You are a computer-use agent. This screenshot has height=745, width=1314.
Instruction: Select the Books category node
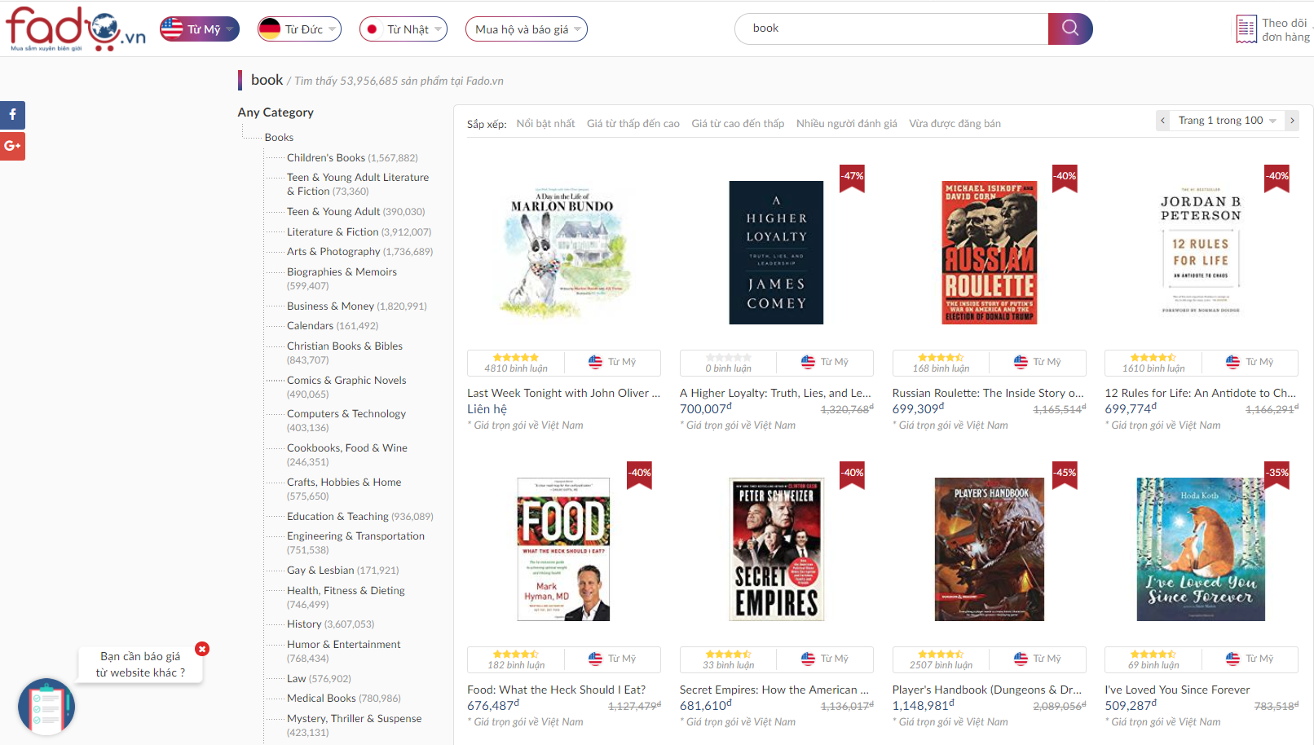click(x=279, y=138)
